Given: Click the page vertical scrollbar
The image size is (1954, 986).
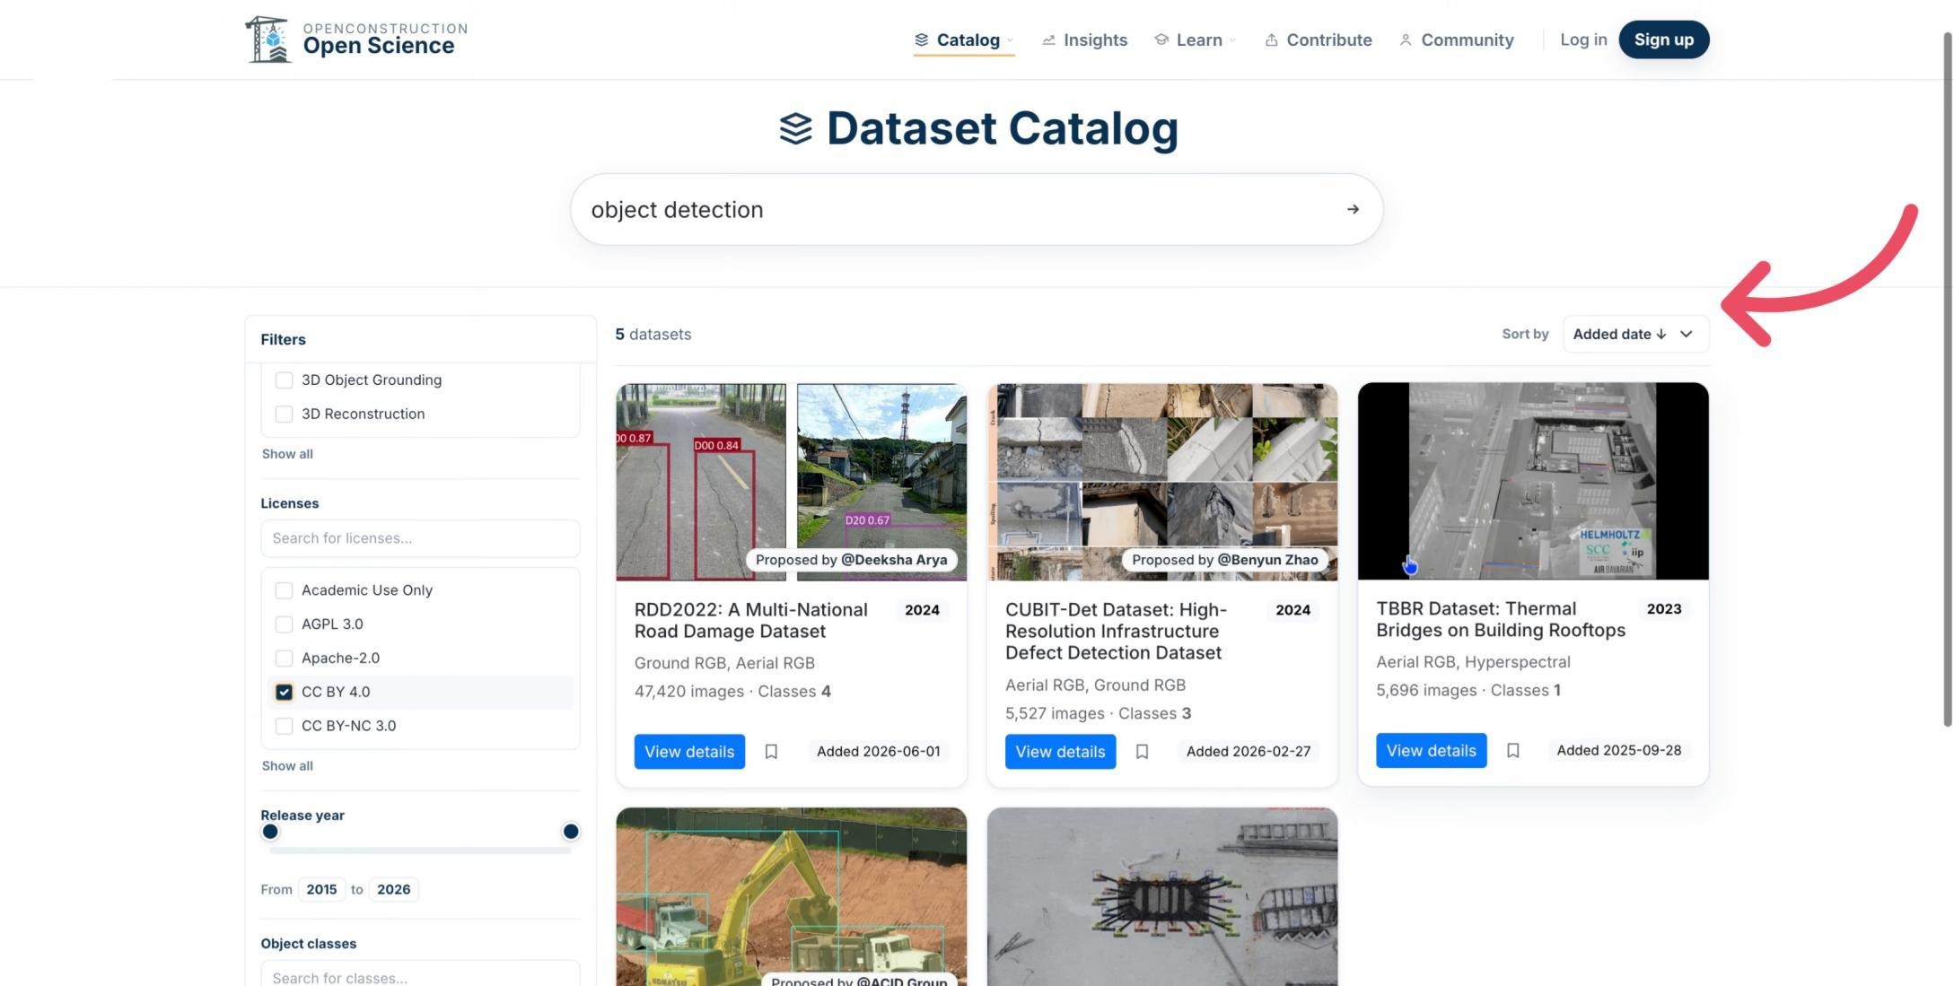Looking at the screenshot, I should pyautogui.click(x=1947, y=379).
